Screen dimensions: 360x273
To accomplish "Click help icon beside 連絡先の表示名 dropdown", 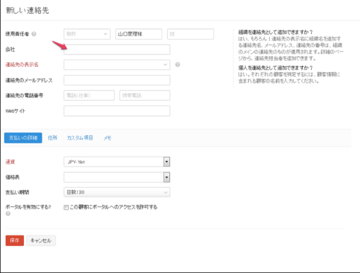I will pyautogui.click(x=177, y=65).
